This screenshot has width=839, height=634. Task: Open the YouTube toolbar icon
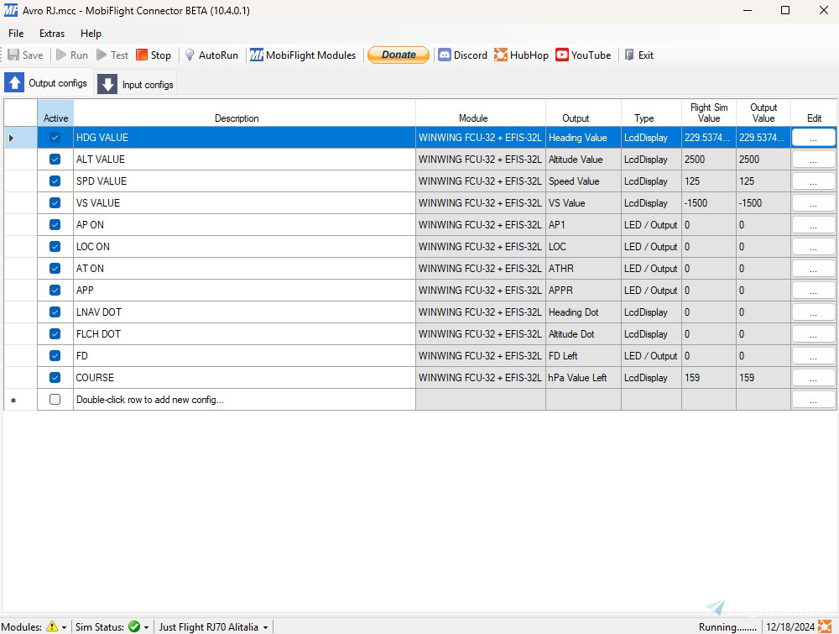coord(562,55)
